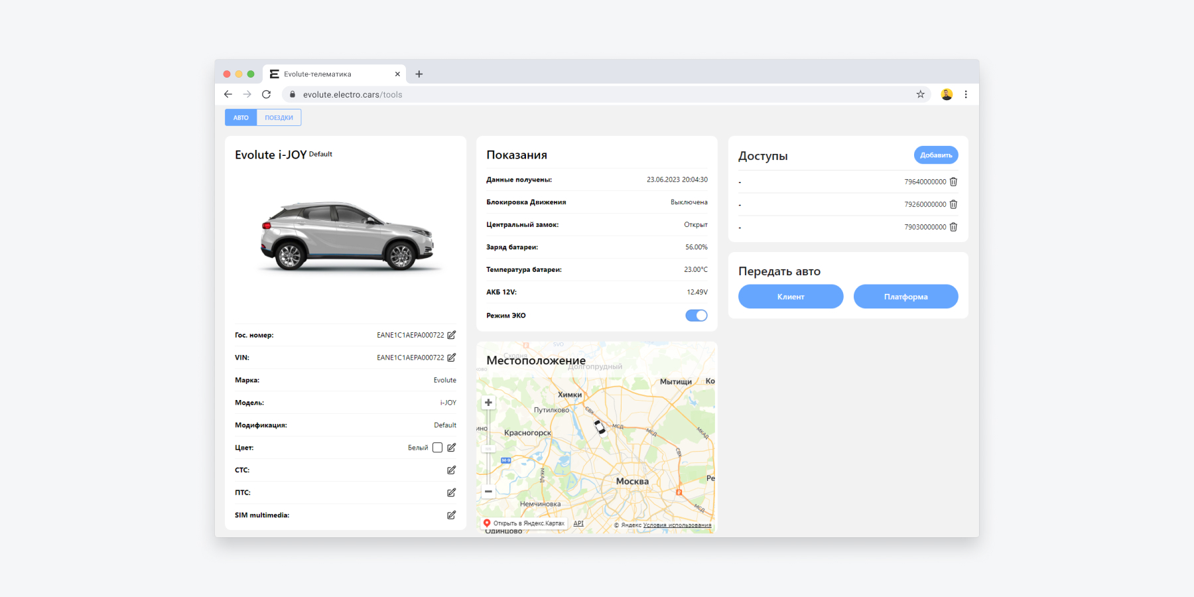The width and height of the screenshot is (1194, 597).
Task: Transfer car to Платформа
Action: click(x=905, y=297)
